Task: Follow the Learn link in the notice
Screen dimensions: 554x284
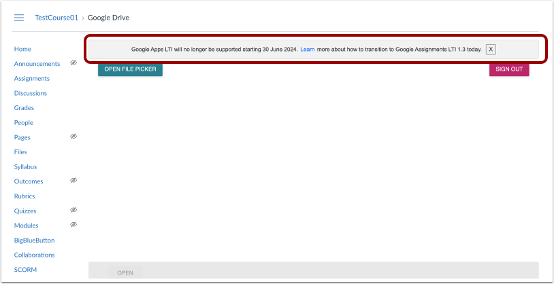Action: tap(308, 50)
